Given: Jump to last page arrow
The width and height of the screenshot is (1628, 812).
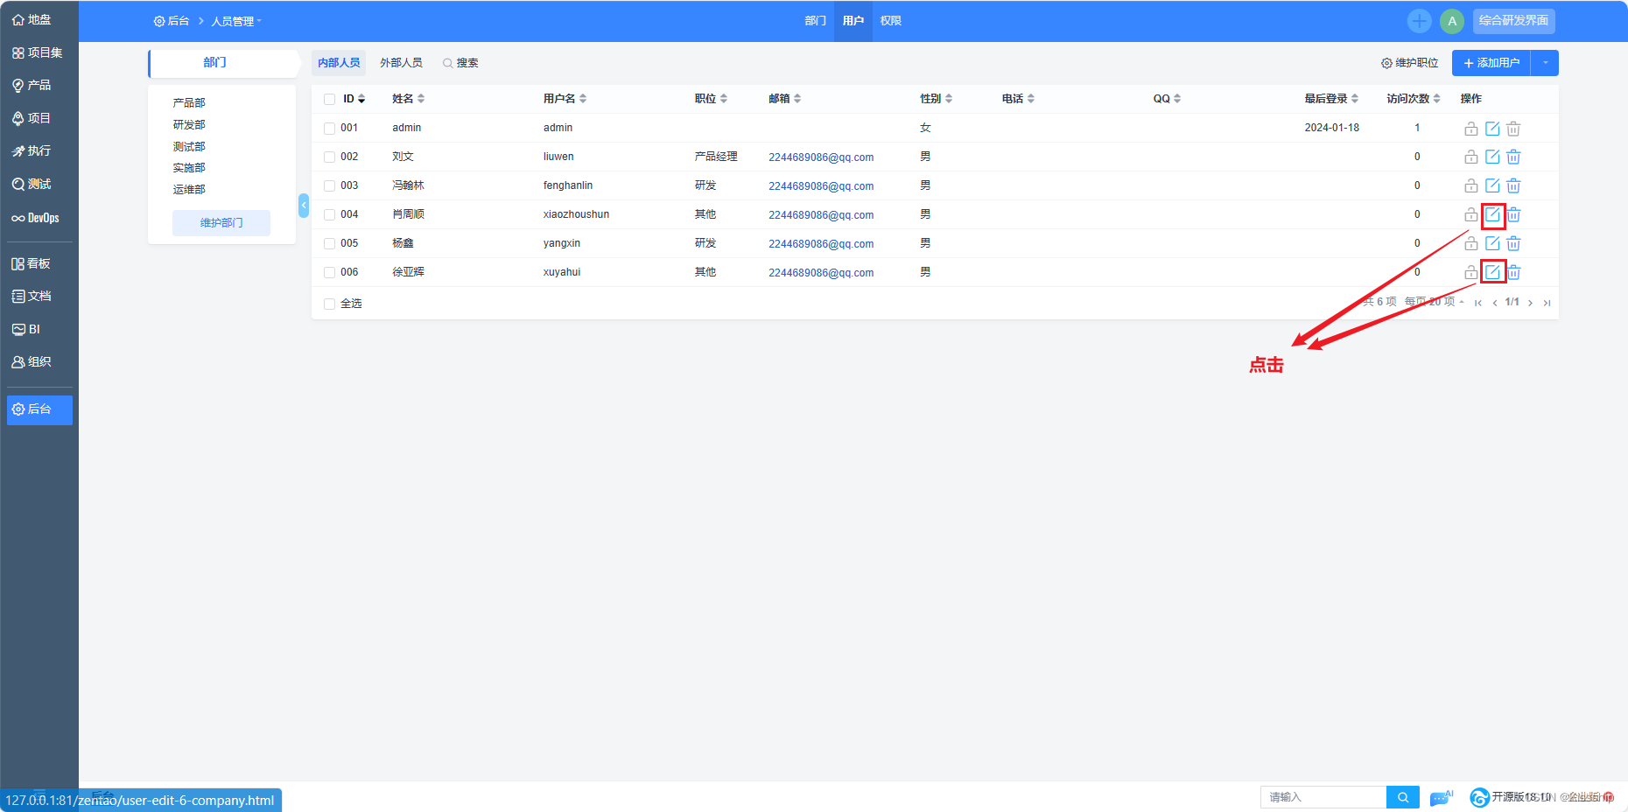Looking at the screenshot, I should pos(1547,303).
